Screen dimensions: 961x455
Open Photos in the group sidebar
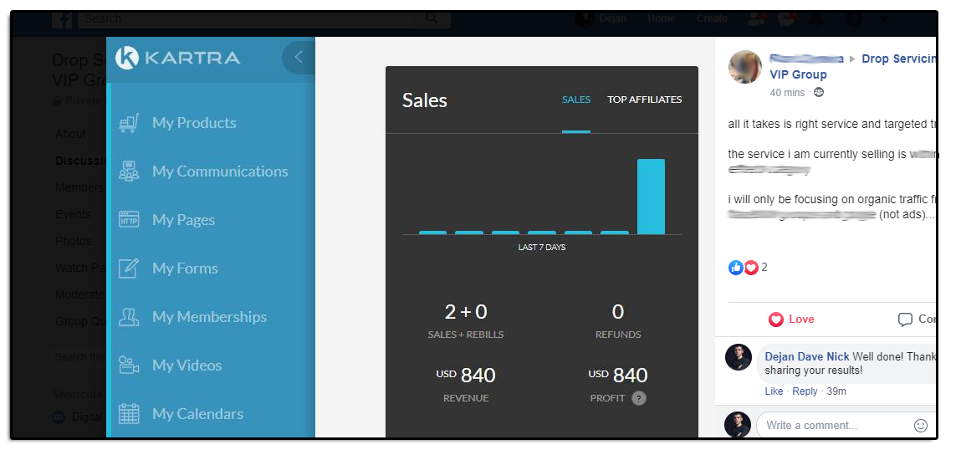coord(73,241)
